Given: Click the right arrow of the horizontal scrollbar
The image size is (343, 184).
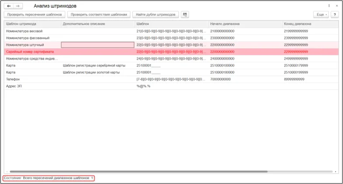Looking at the screenshot, I should coord(336,172).
